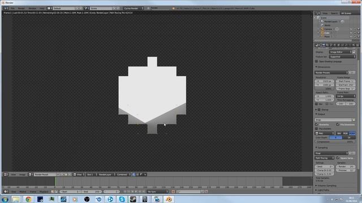Click the timeline auto keyframe record button
Viewport: 362px width, 203px height.
173,192
